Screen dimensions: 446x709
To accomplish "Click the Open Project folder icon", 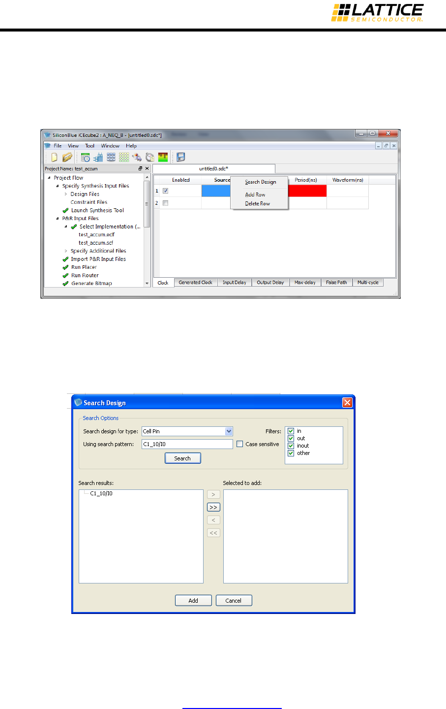I will tap(67, 157).
